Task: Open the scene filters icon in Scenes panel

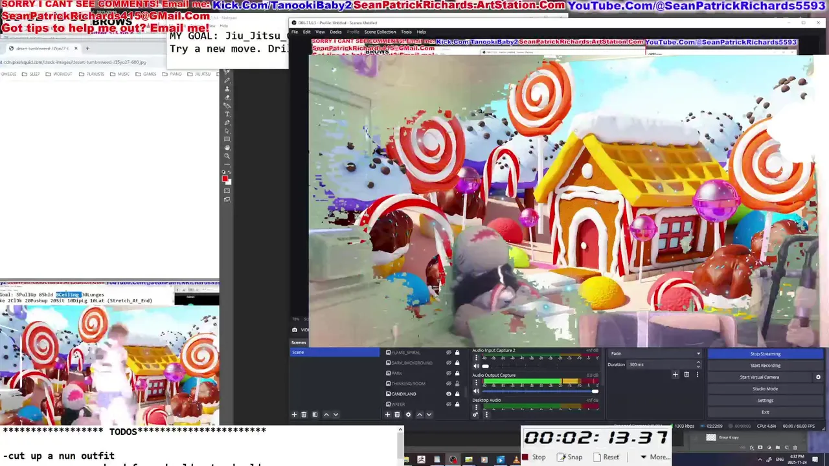Action: click(x=315, y=415)
